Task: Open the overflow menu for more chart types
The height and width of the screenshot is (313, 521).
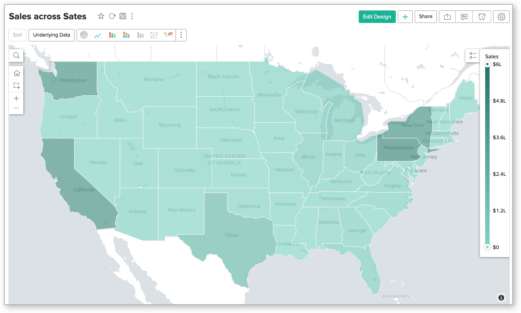Action: click(x=181, y=35)
